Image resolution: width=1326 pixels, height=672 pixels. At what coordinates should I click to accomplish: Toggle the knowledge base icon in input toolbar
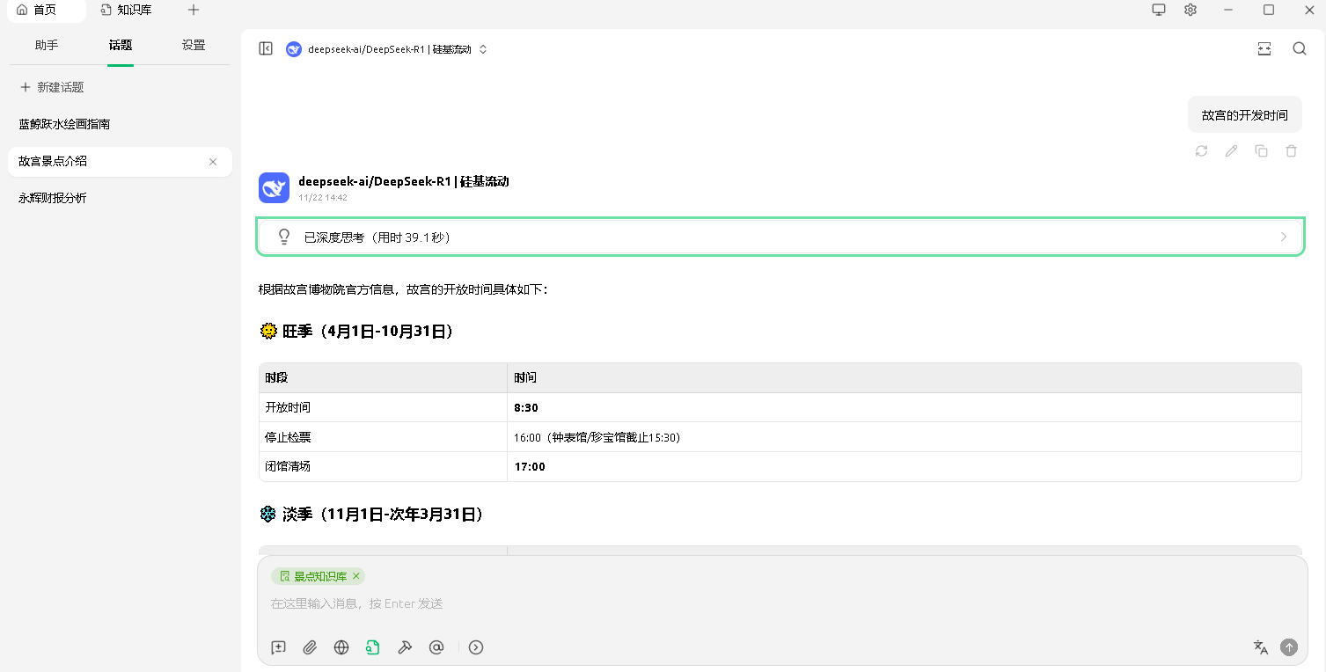[373, 647]
